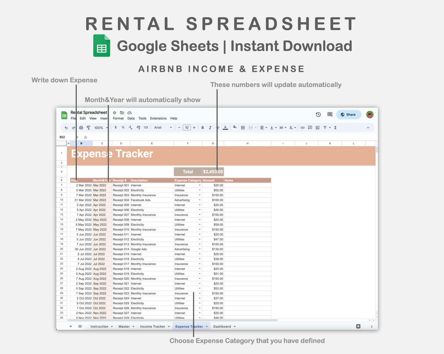Click the Print icon in the toolbar
Image resolution: width=444 pixels, height=354 pixels.
81,127
